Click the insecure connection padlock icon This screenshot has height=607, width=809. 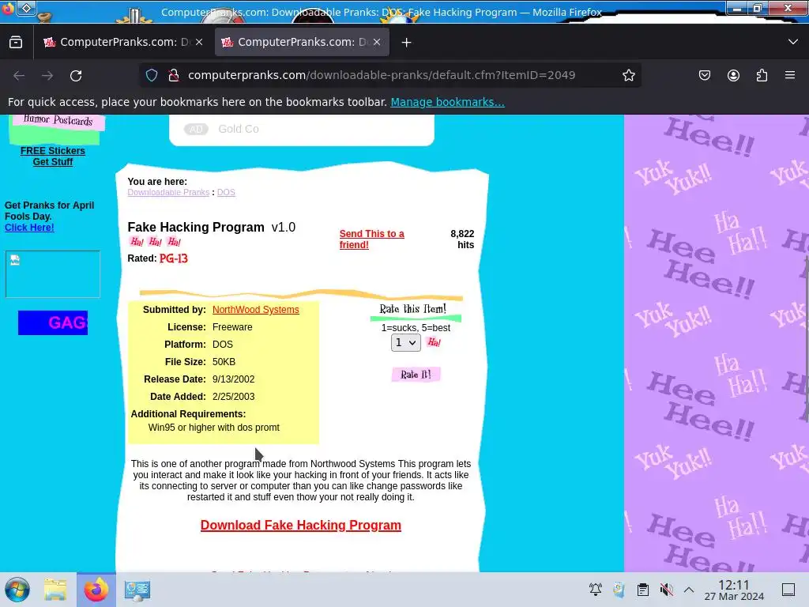174,75
